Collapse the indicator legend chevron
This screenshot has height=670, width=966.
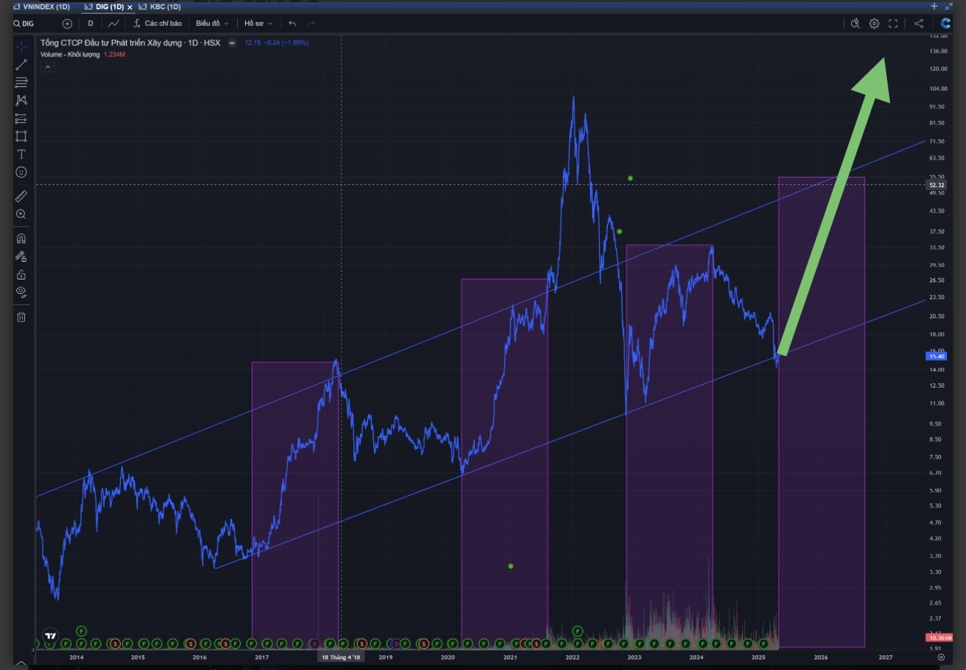coord(48,67)
